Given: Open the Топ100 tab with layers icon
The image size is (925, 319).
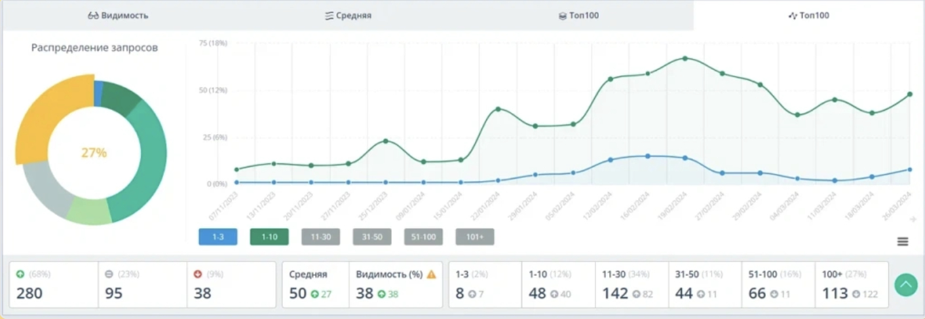Looking at the screenshot, I should (x=578, y=15).
